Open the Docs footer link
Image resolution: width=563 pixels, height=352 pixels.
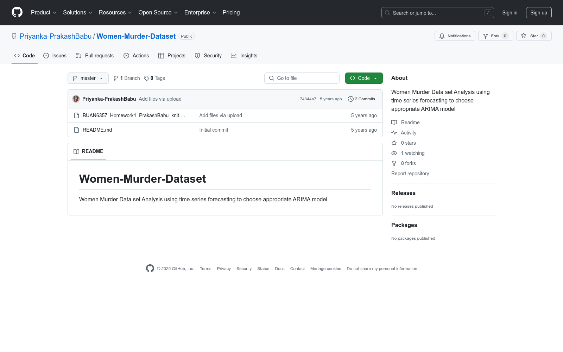(x=280, y=269)
